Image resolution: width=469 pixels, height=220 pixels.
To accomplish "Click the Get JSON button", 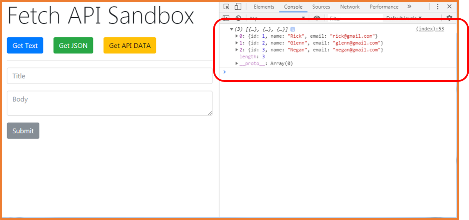I will tap(73, 45).
